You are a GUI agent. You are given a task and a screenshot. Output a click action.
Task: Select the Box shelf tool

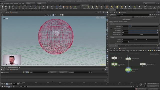click(2, 7)
